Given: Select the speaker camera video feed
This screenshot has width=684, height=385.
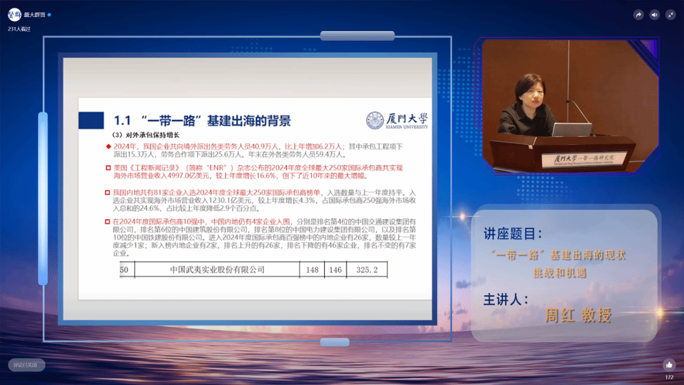Looking at the screenshot, I should [x=570, y=106].
